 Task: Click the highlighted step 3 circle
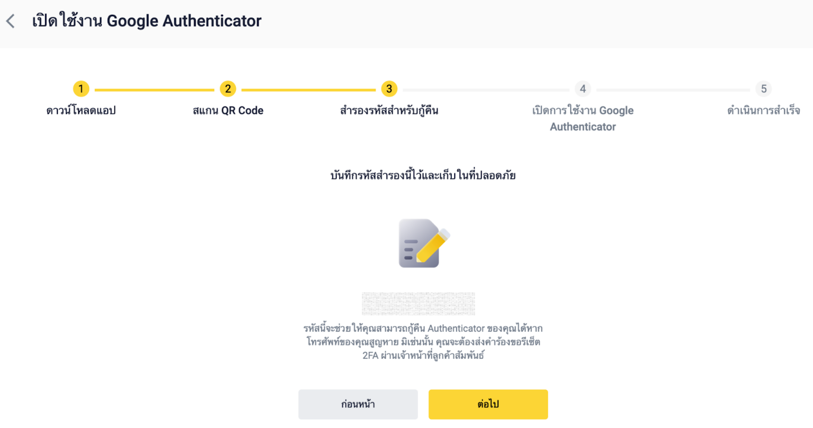(x=389, y=89)
